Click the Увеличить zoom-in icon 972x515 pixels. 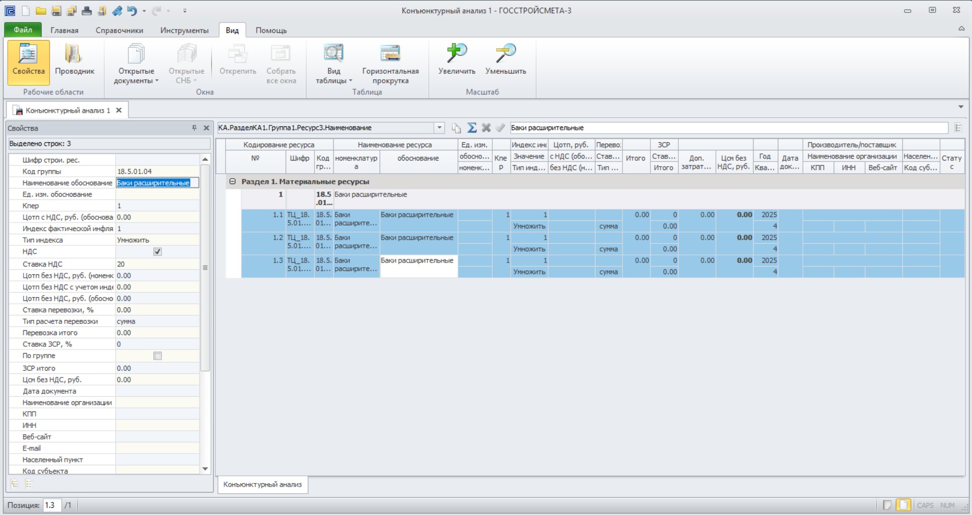click(x=457, y=60)
